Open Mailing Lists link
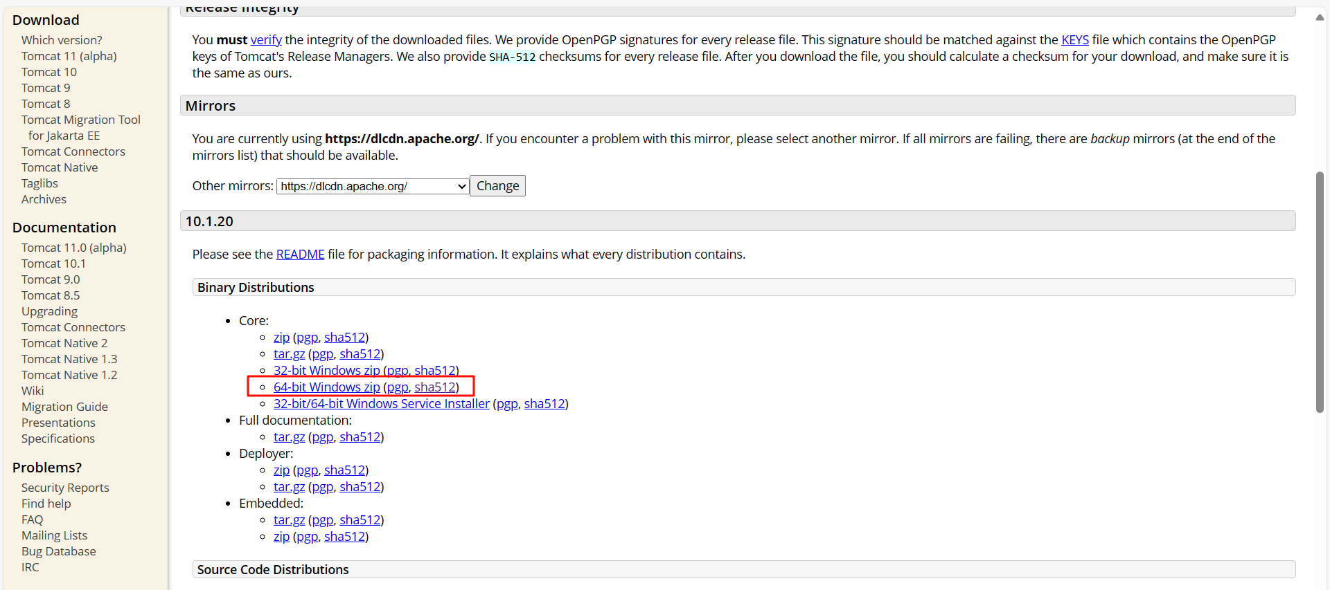 coord(54,535)
